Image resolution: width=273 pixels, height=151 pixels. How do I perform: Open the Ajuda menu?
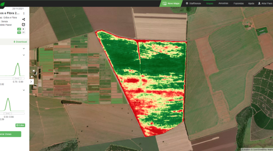251,3
